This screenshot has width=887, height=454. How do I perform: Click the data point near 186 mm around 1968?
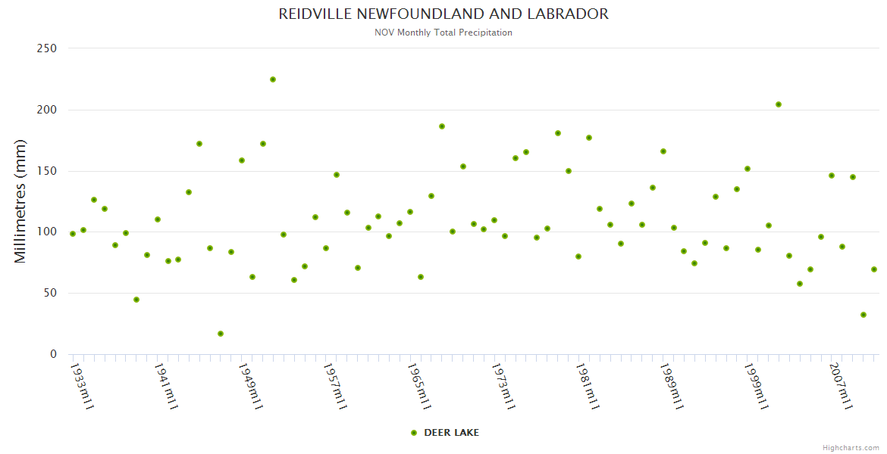(x=442, y=126)
